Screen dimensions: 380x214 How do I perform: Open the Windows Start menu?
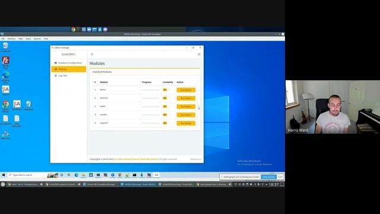[4, 175]
